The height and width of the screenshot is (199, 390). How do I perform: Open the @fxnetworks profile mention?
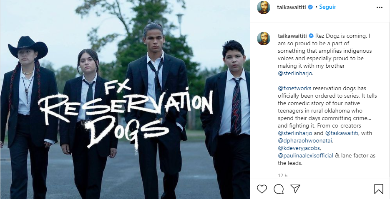click(294, 88)
